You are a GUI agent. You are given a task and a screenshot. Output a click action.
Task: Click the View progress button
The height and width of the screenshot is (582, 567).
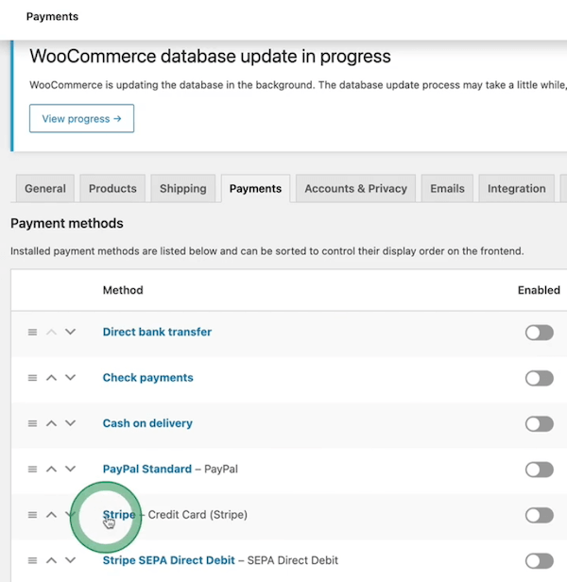coord(81,119)
